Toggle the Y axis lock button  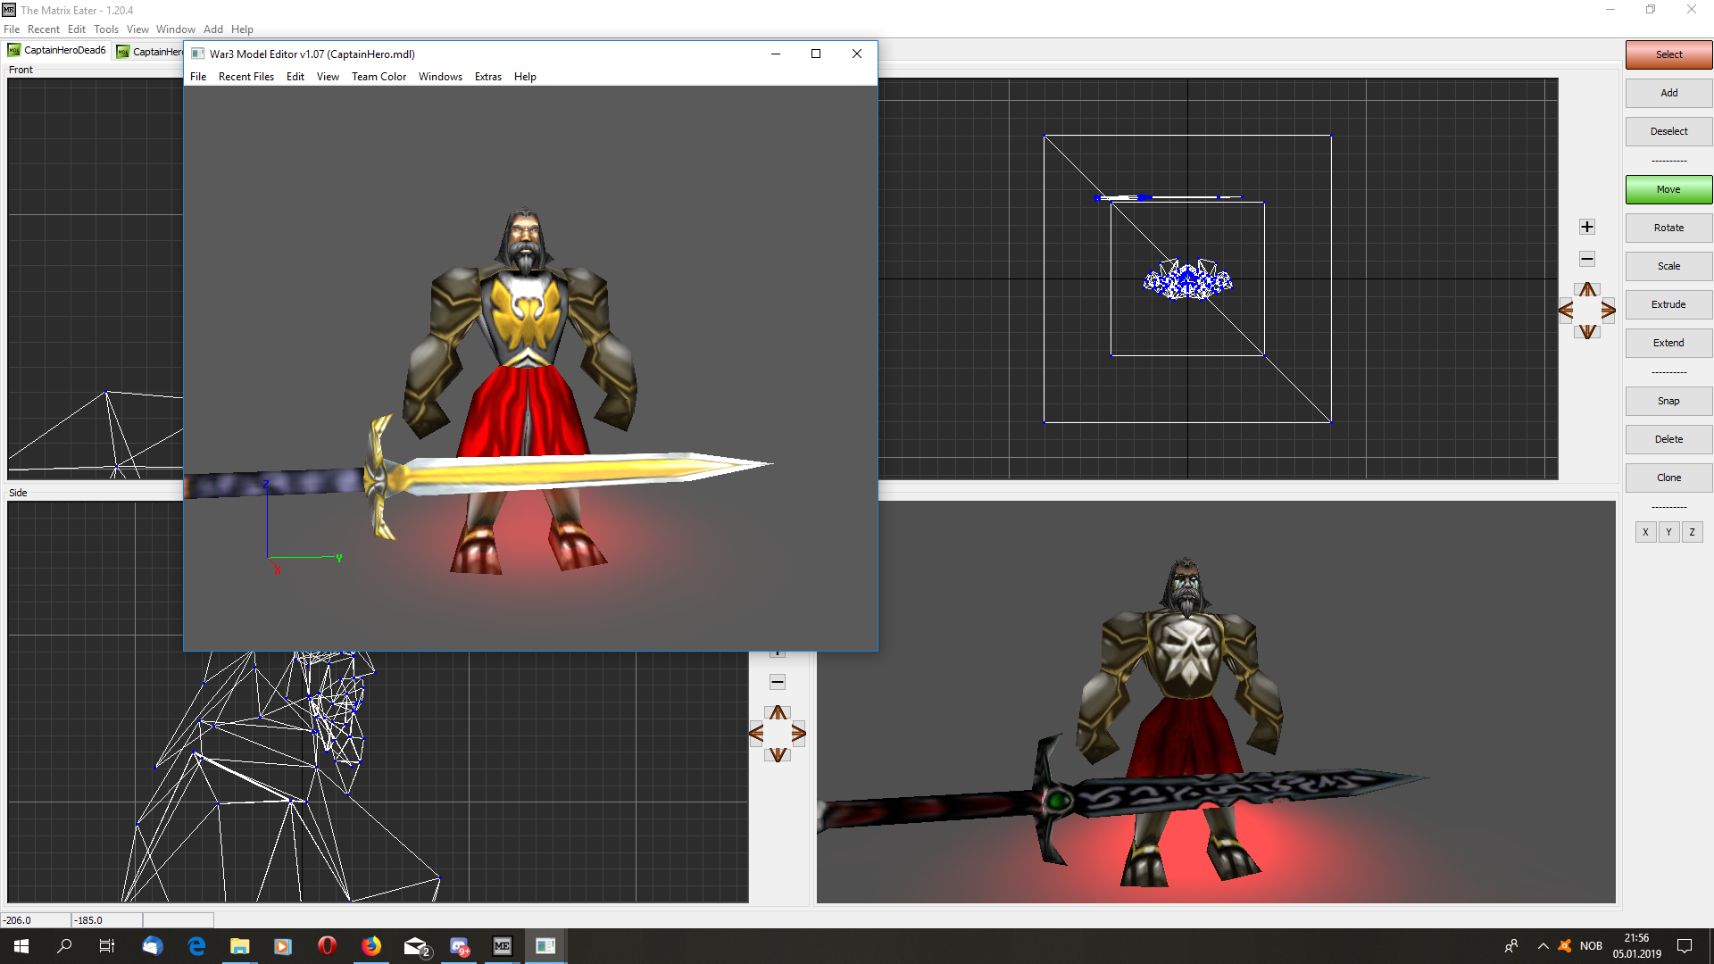[1668, 532]
